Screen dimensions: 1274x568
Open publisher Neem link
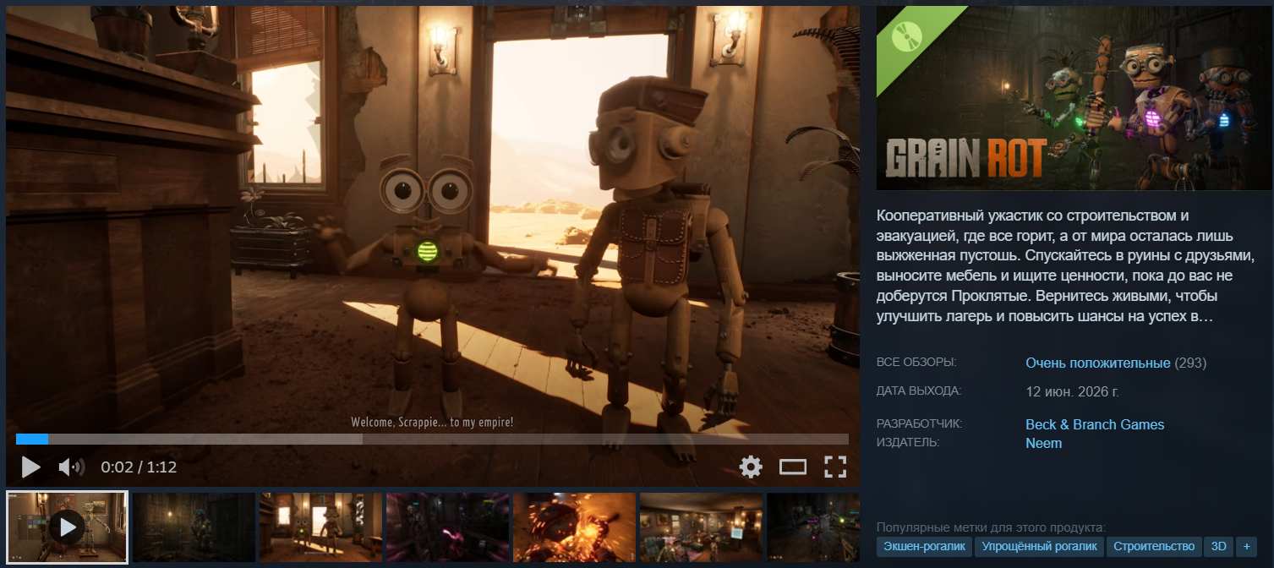(1043, 443)
